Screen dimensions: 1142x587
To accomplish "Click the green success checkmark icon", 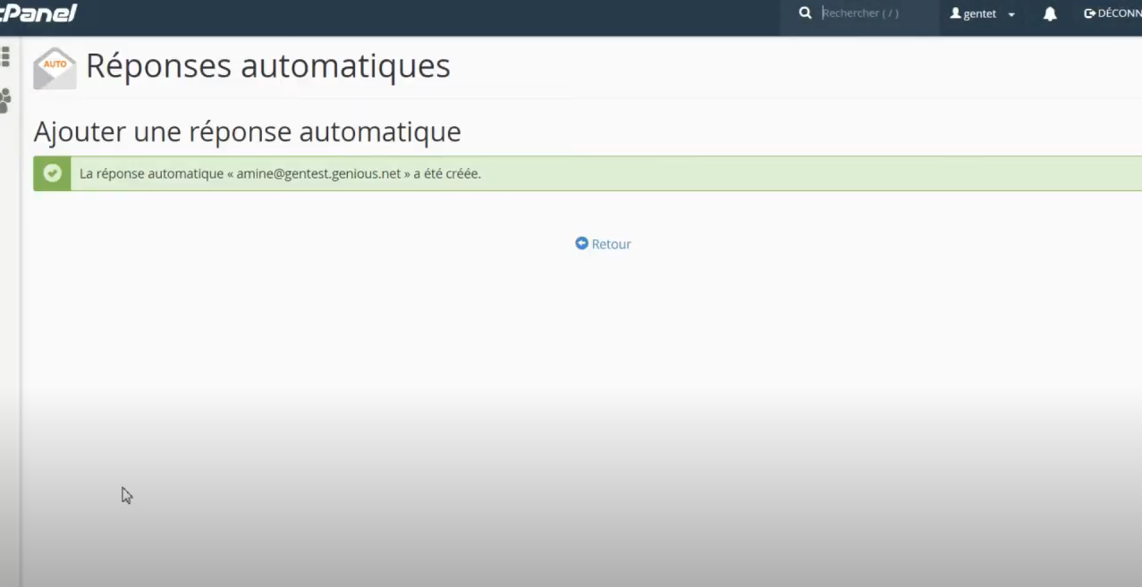I will click(53, 173).
